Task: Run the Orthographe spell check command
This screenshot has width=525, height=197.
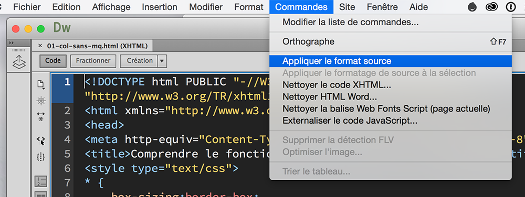Action: click(391, 42)
